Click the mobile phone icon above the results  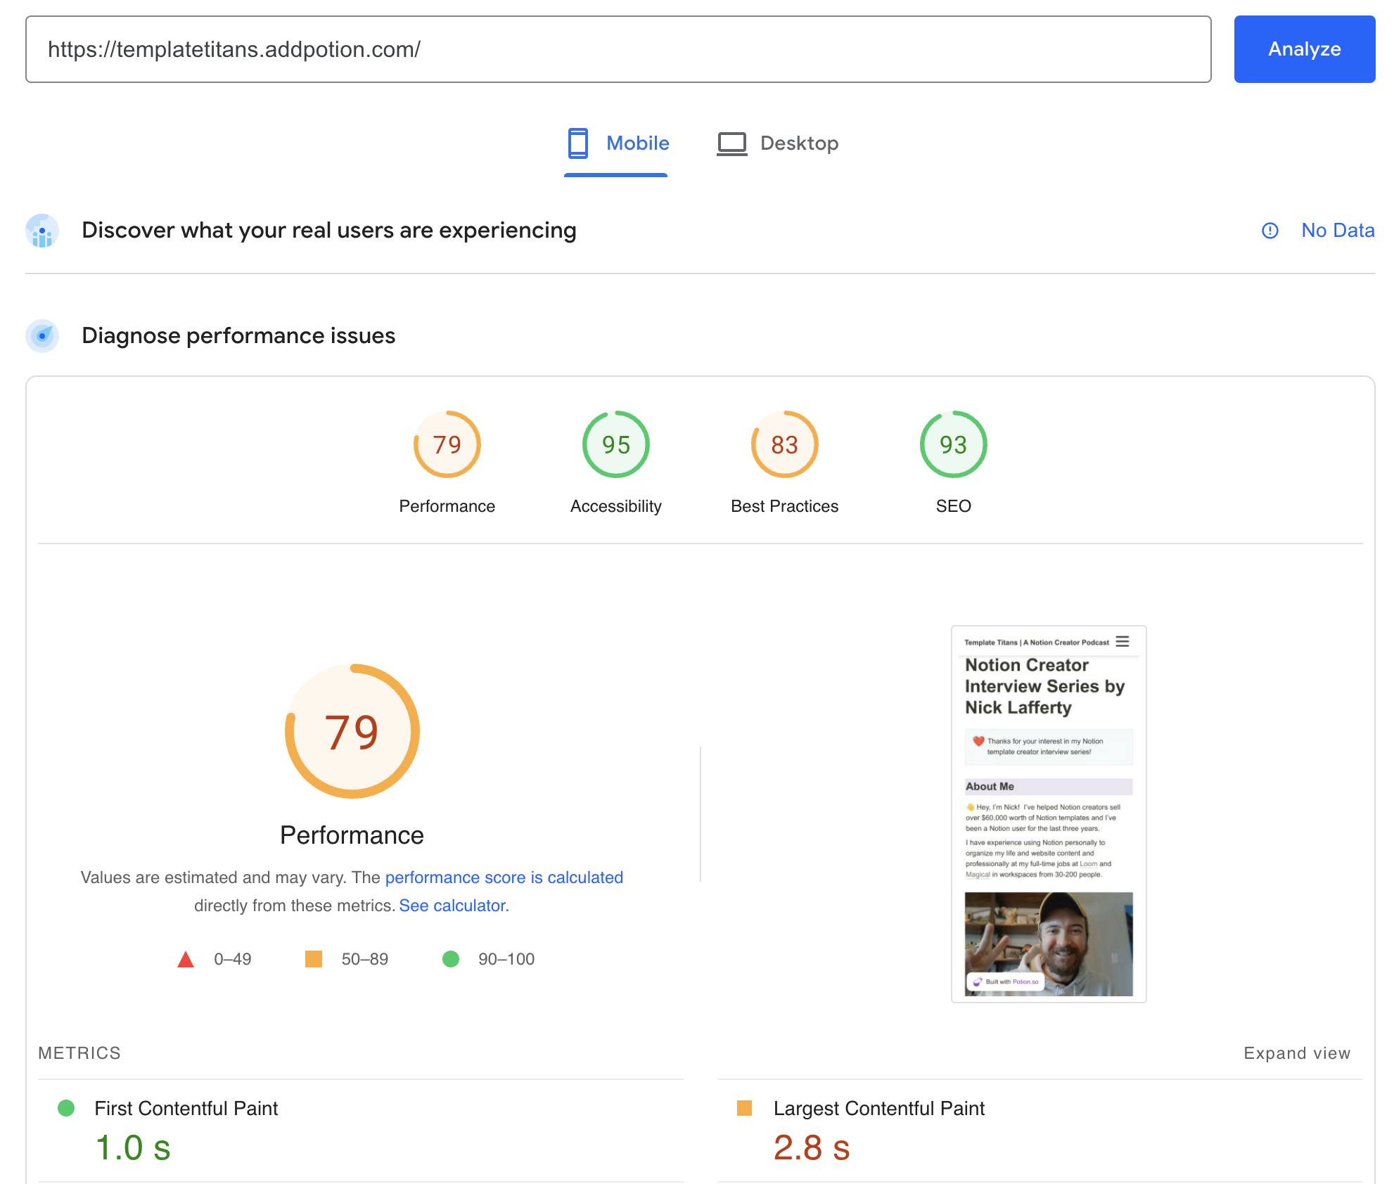(x=577, y=143)
